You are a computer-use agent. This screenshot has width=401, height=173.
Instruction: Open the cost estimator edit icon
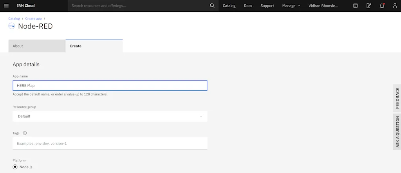tap(368, 5)
